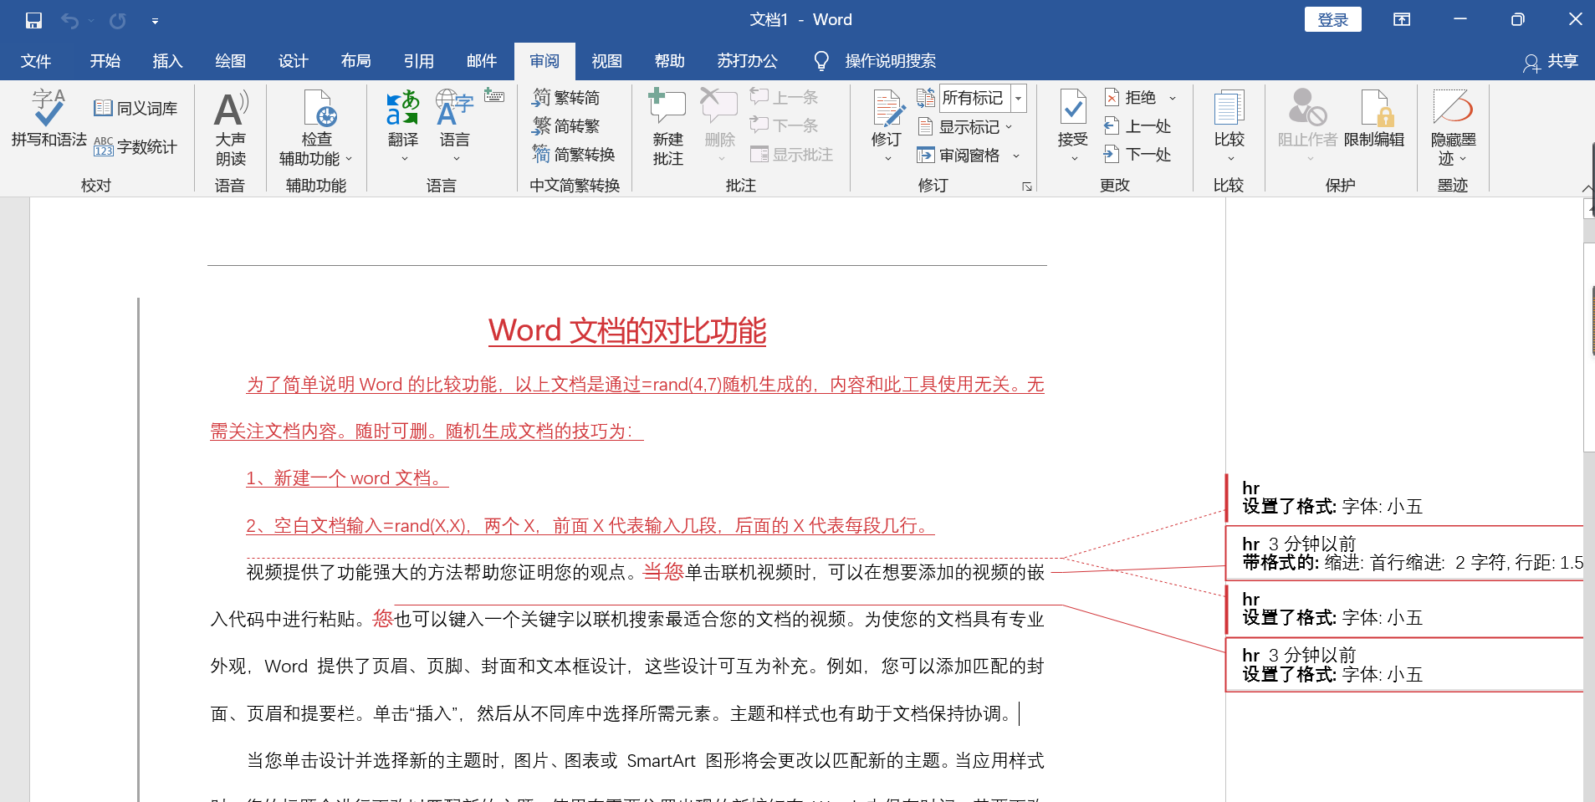This screenshot has width=1595, height=802.
Task: Click 接受 accept change icon
Action: [1073, 108]
